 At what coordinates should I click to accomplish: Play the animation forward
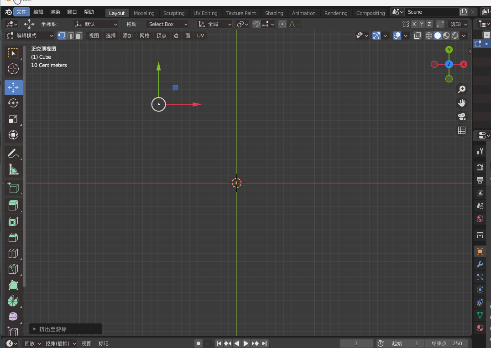(x=246, y=343)
